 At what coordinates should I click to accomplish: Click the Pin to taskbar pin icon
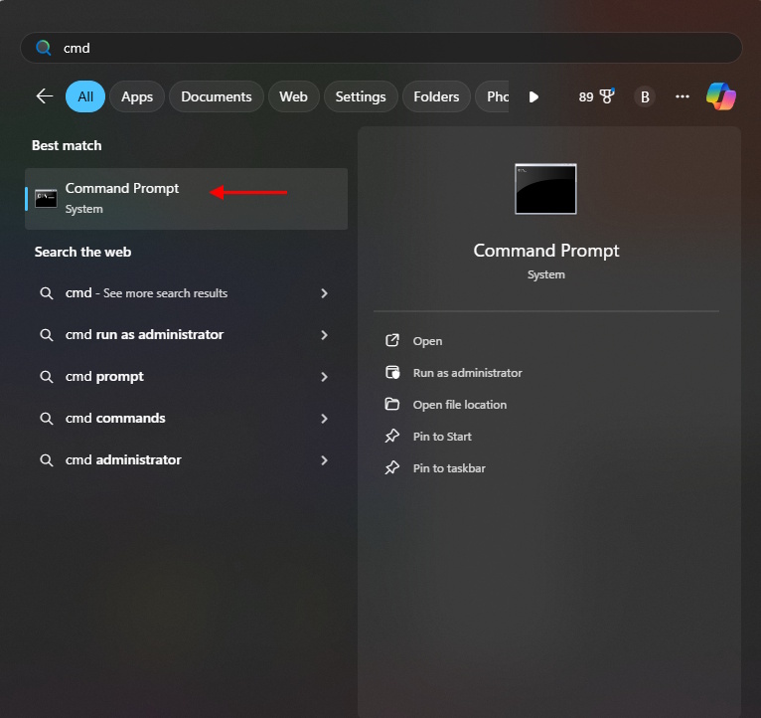coord(392,467)
